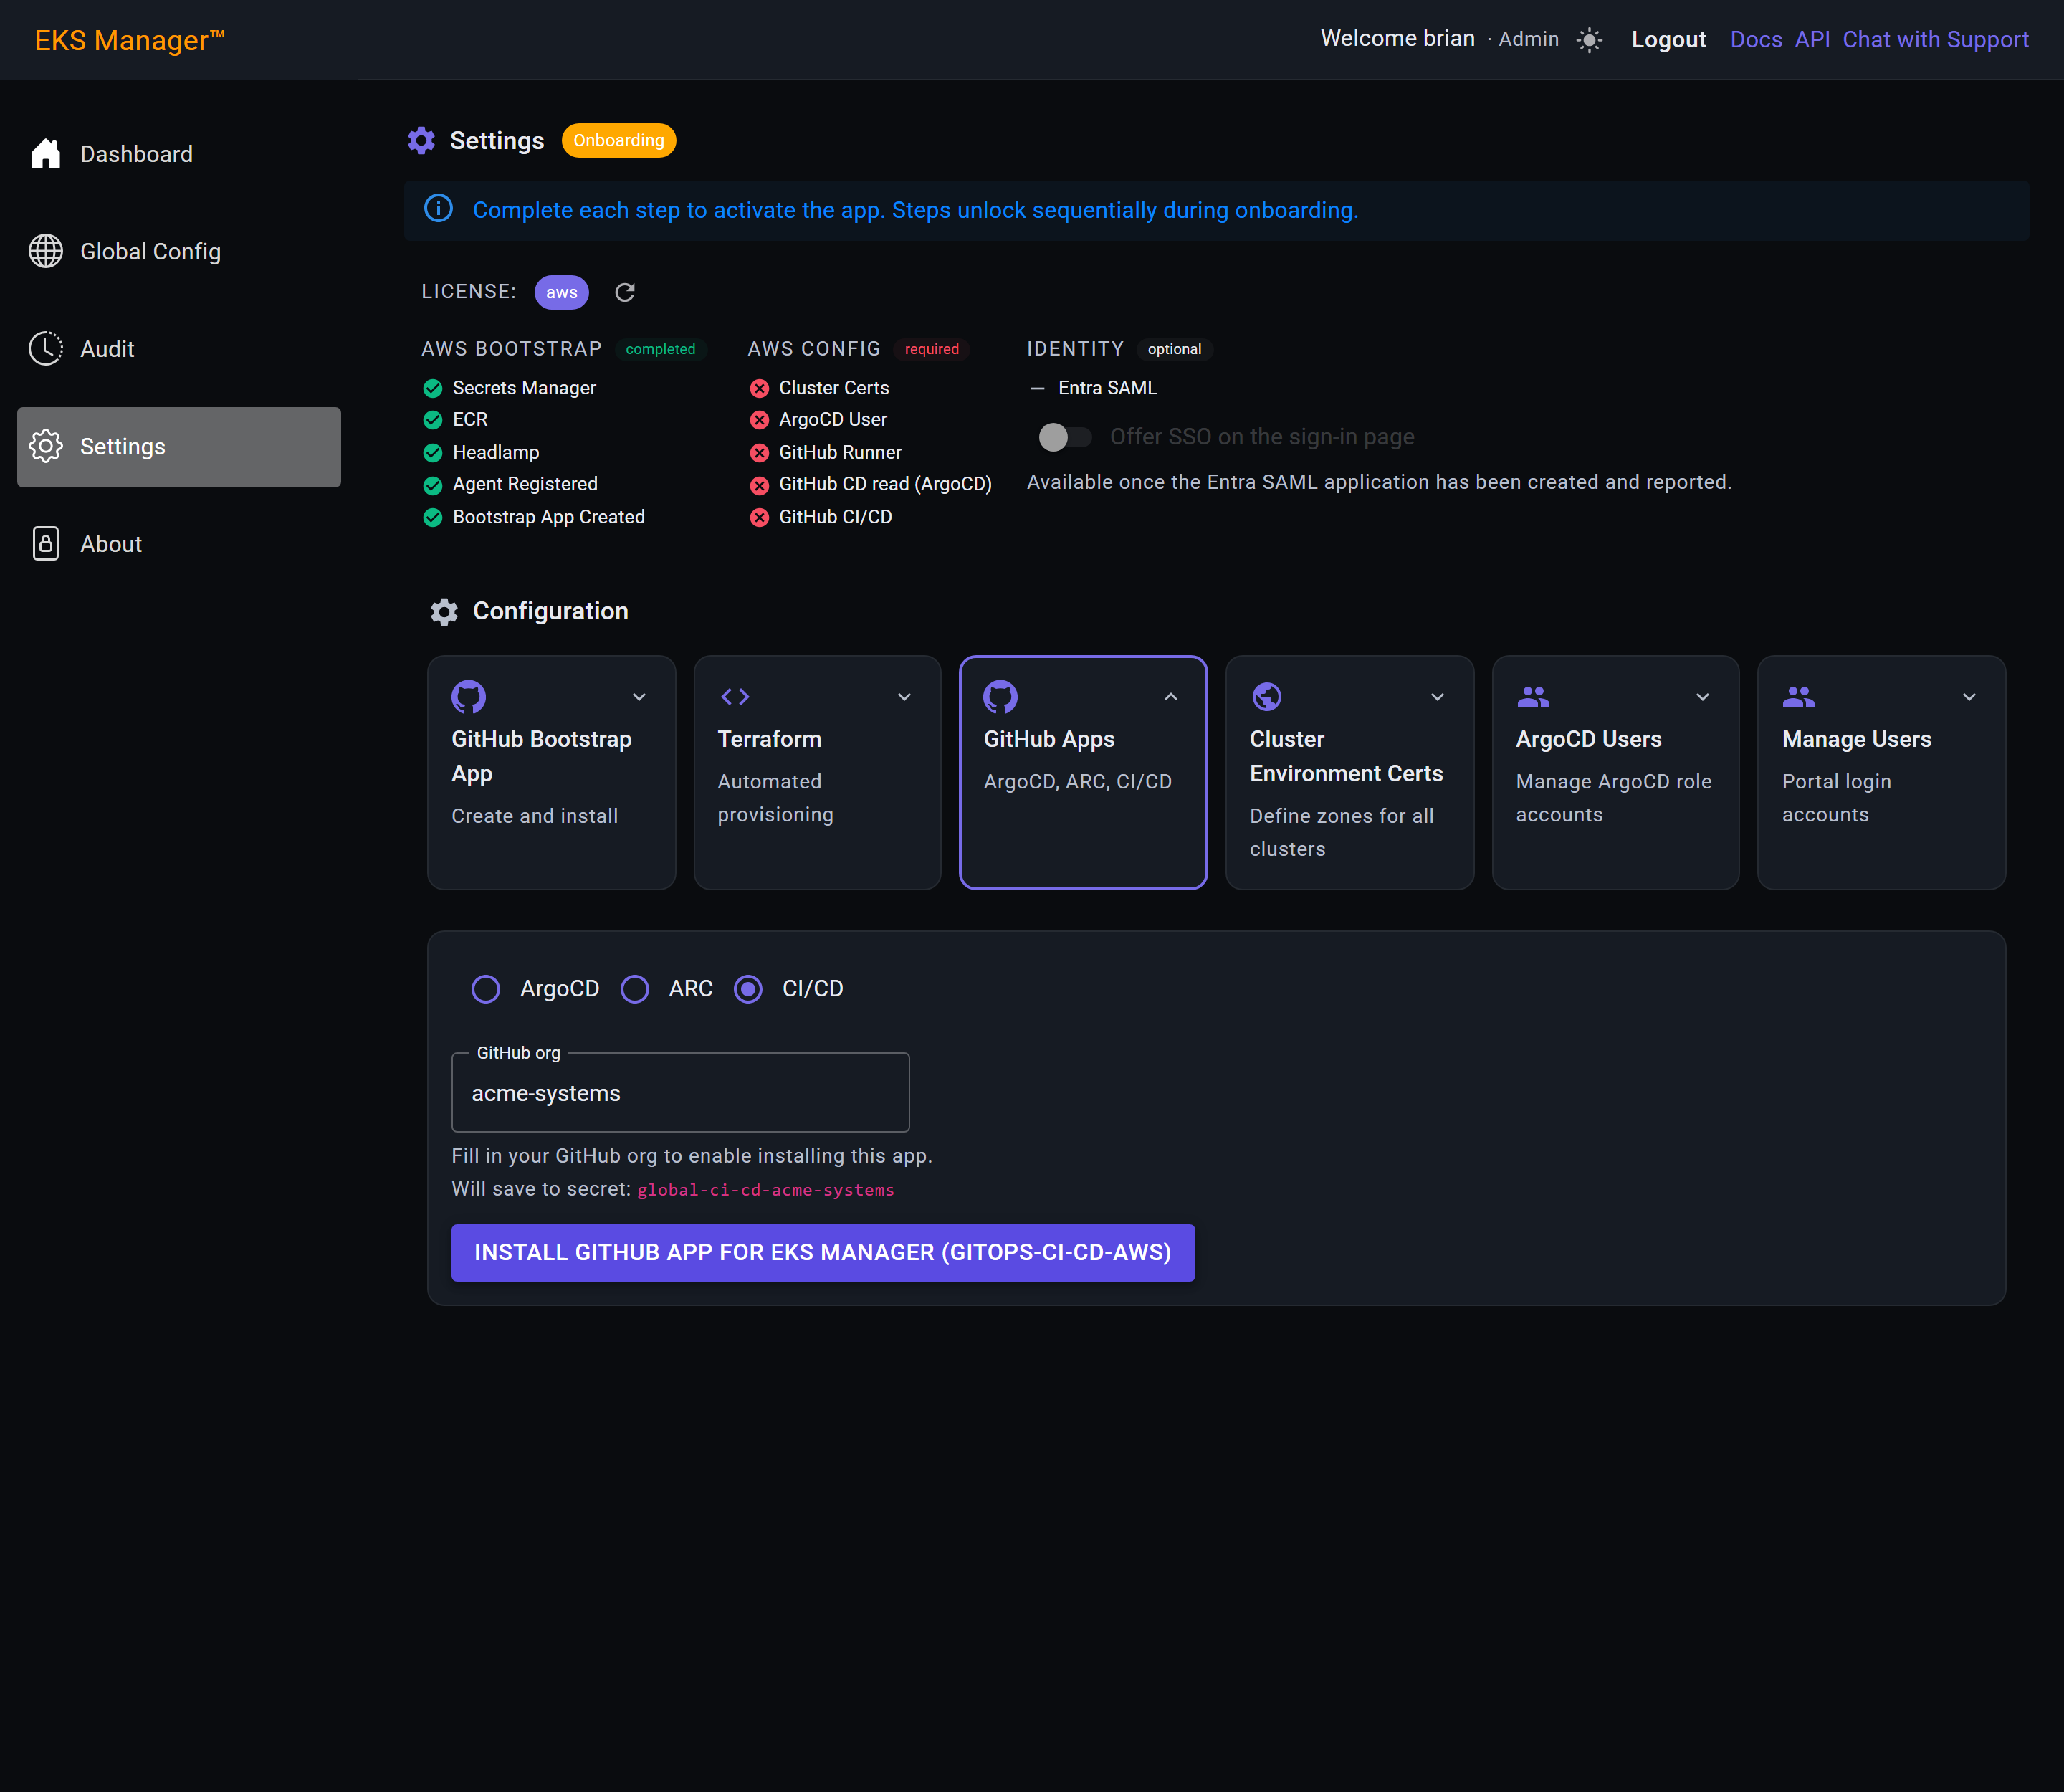
Task: Click the red X next to GitHub Runner
Action: point(760,453)
